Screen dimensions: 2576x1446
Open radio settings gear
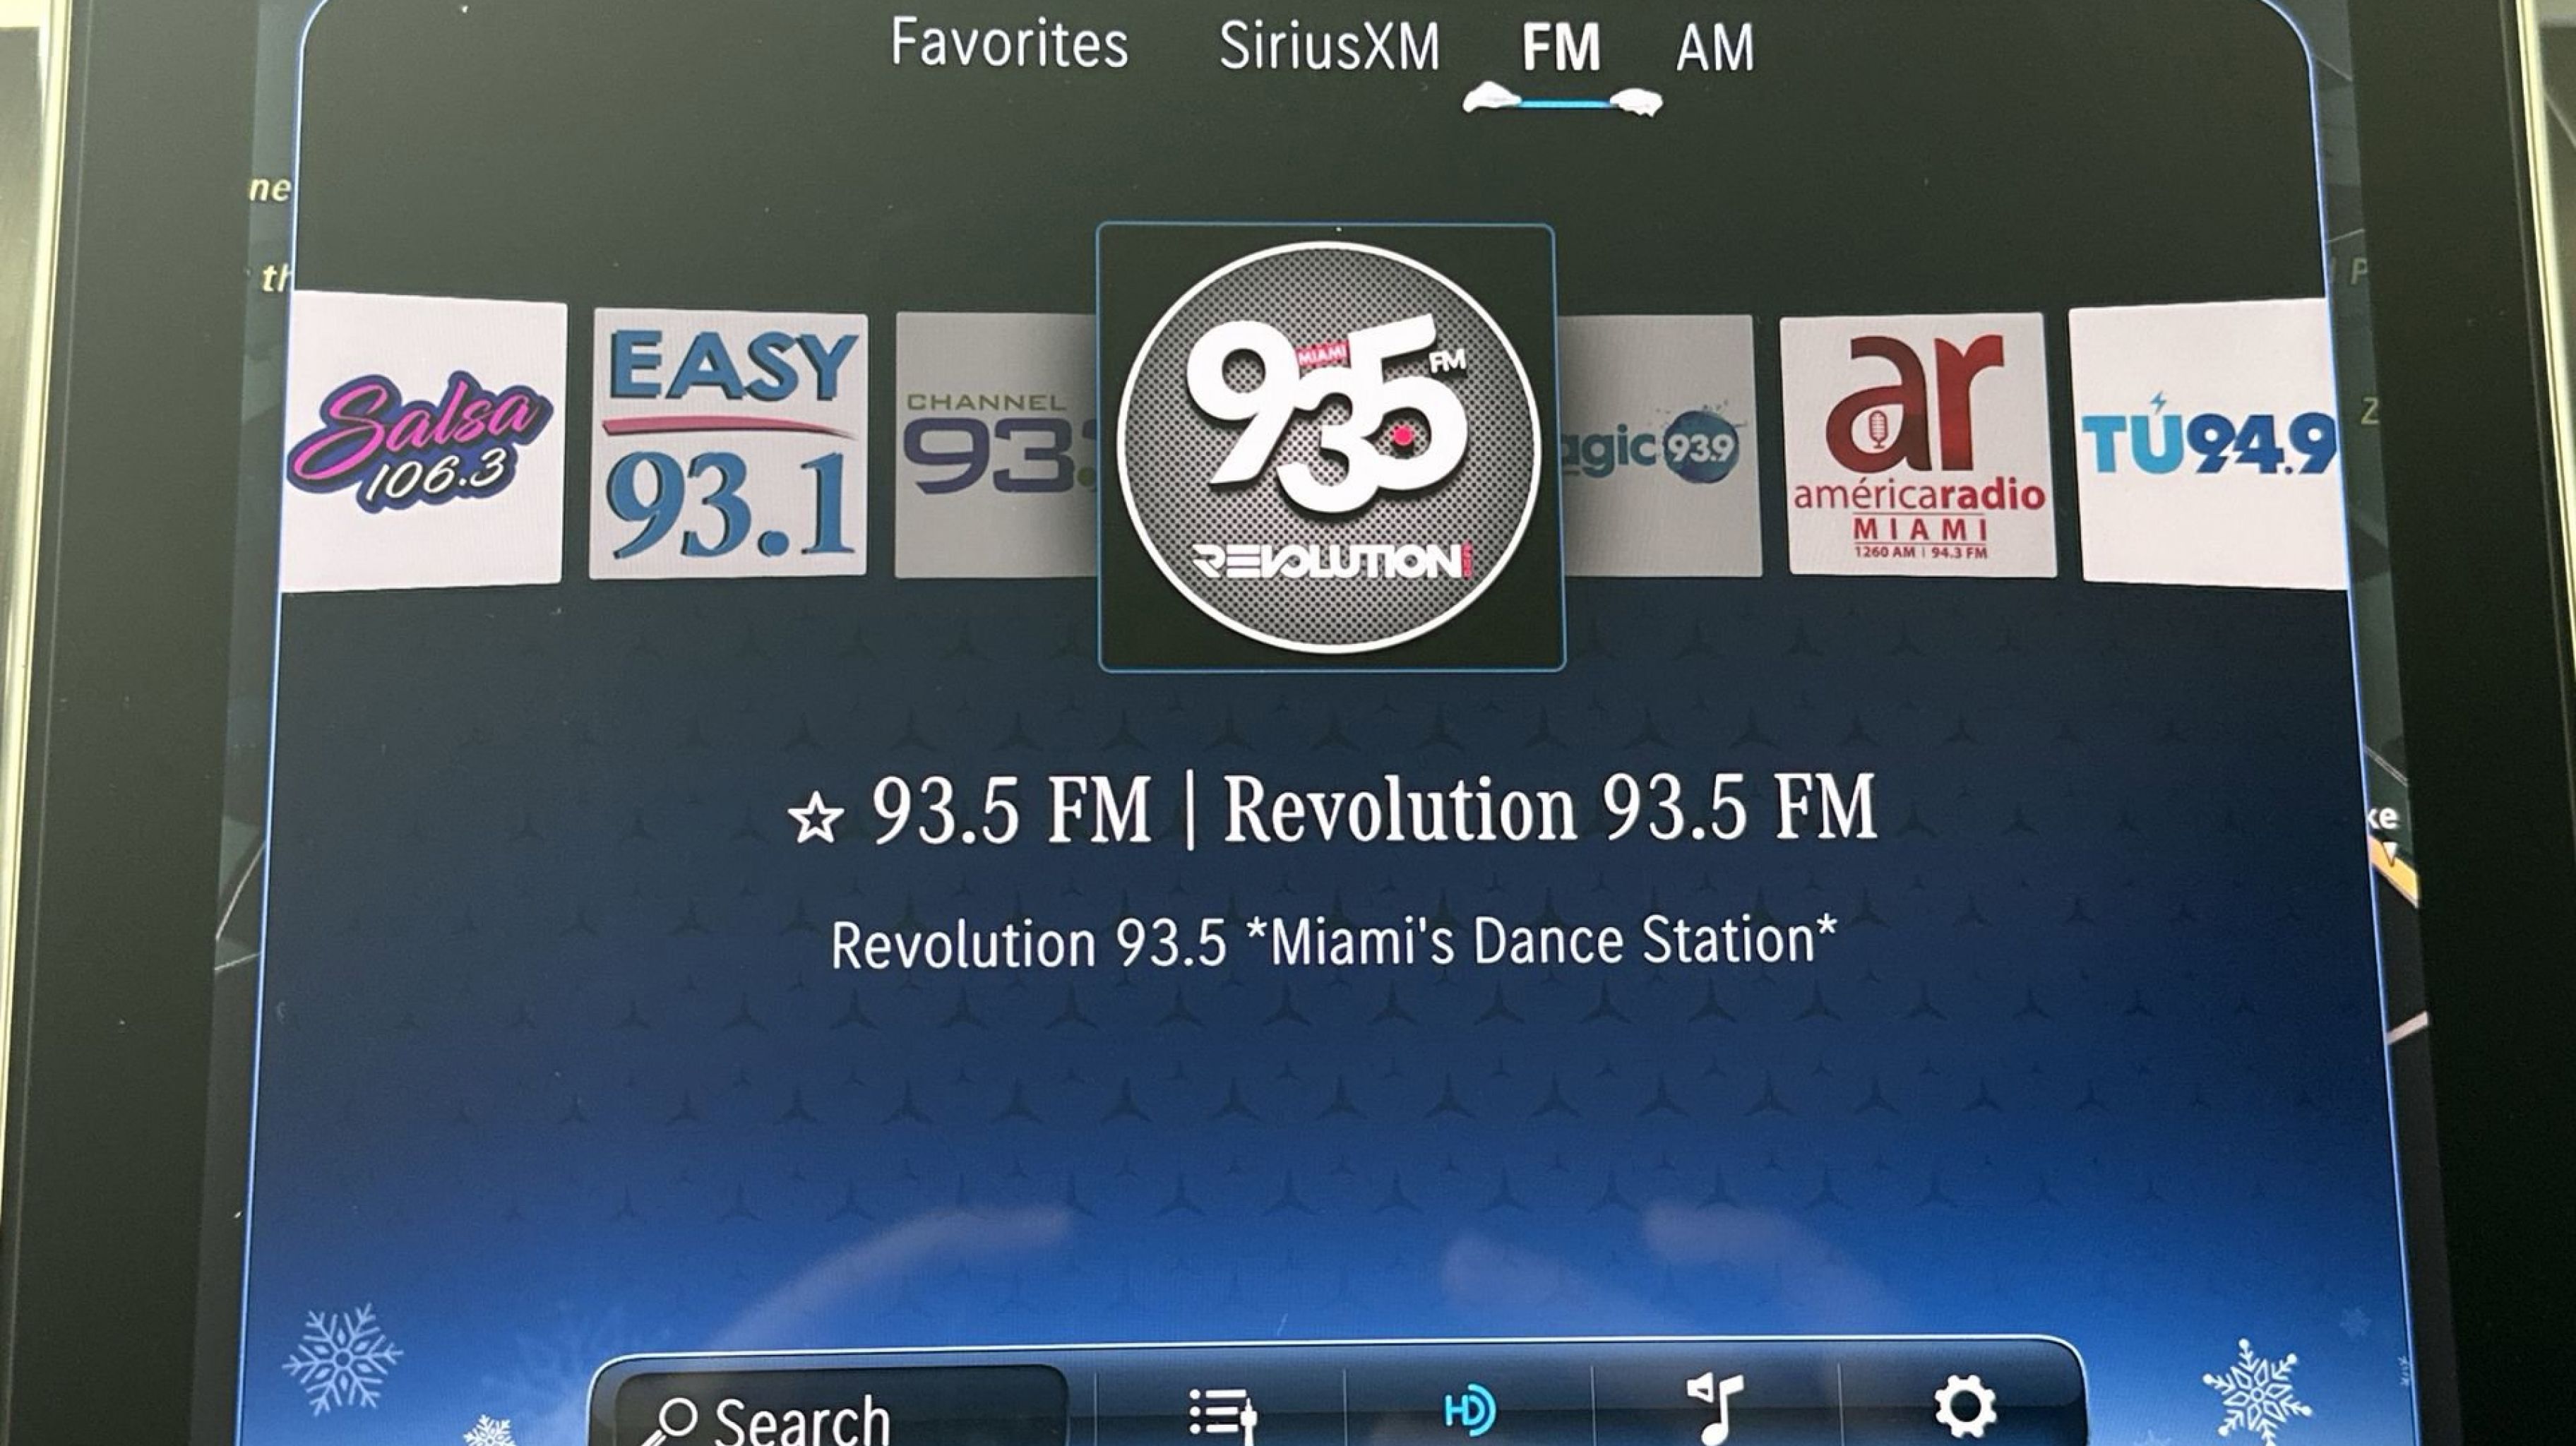(x=1964, y=1406)
